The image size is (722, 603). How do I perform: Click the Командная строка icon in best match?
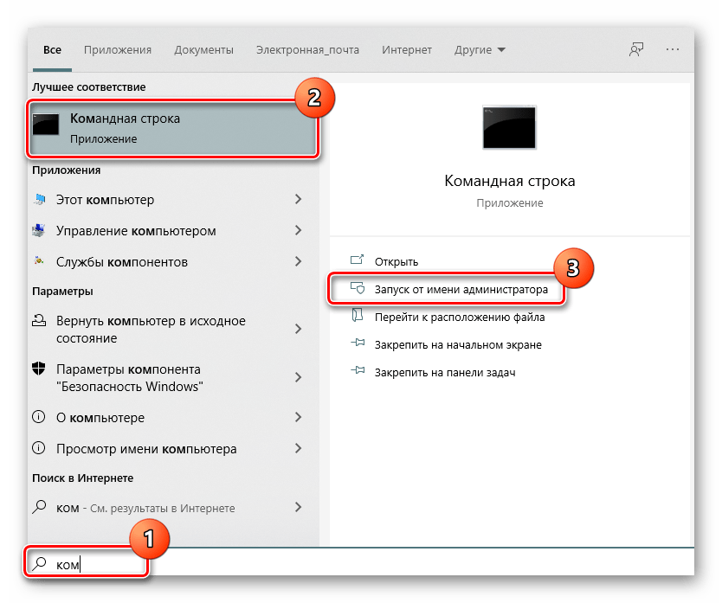(x=47, y=127)
